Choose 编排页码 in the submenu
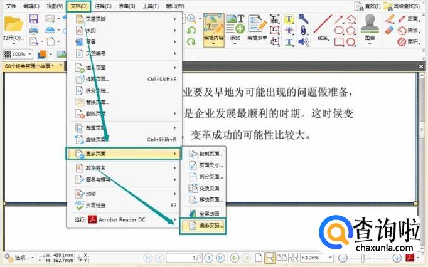 coord(203,226)
